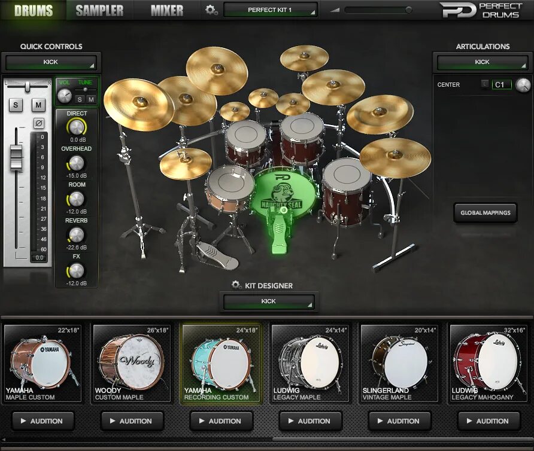This screenshot has height=451, width=534.
Task: Click the CENTER articulation velocity knob
Action: pyautogui.click(x=523, y=85)
